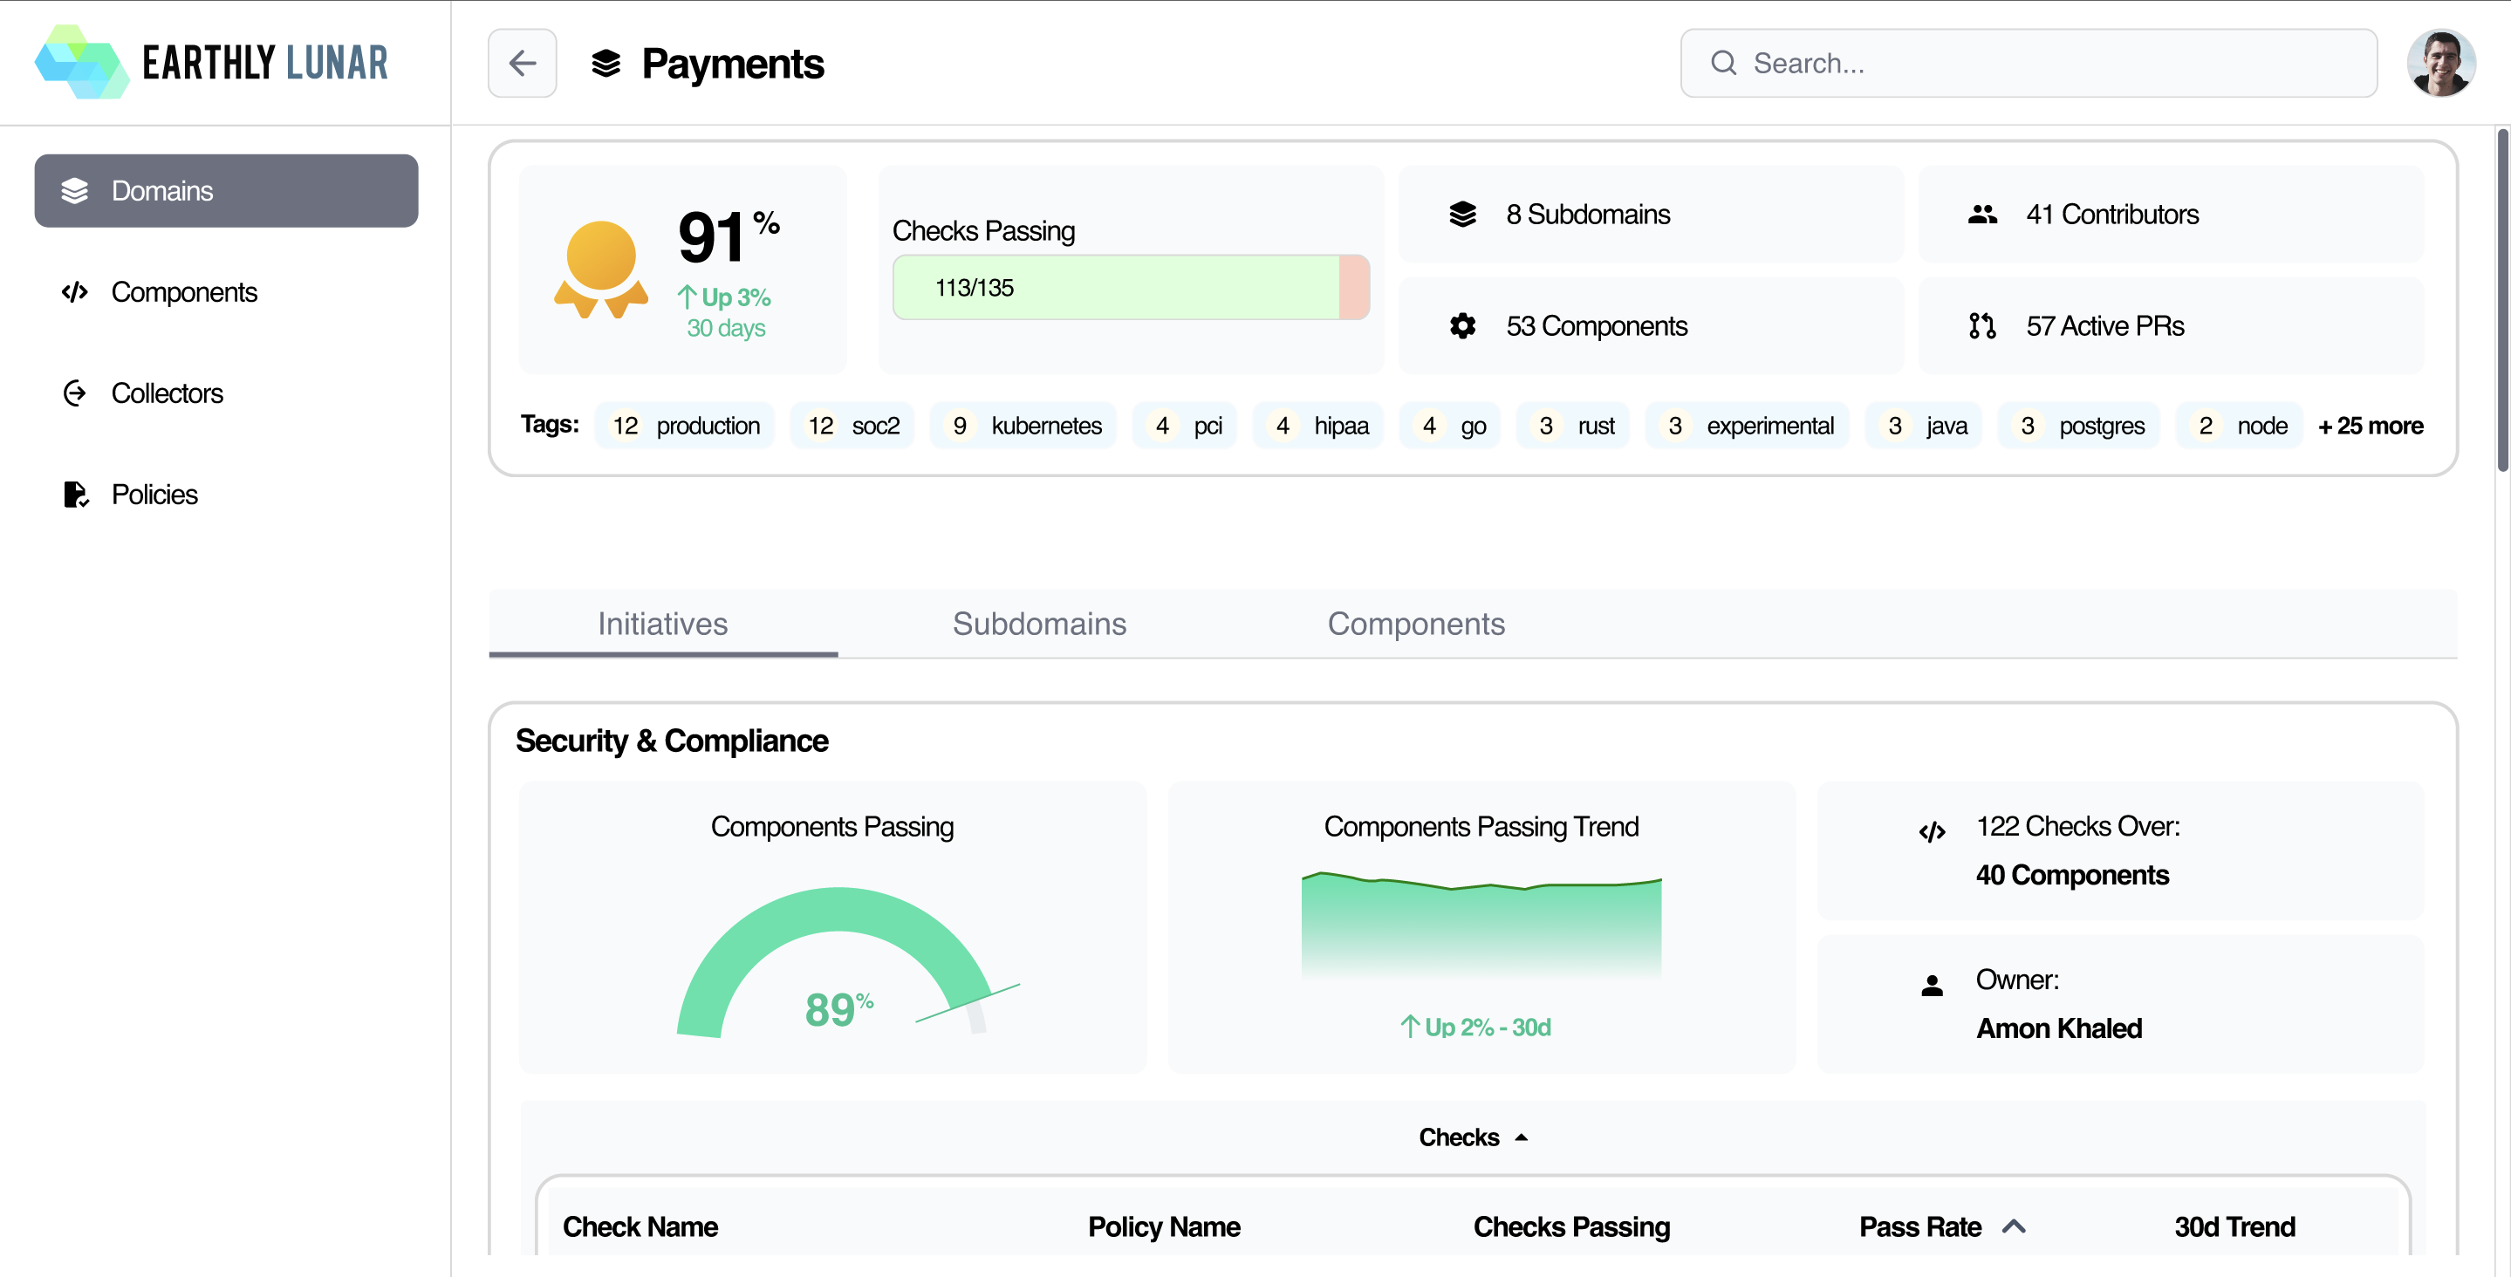Click the contributors people icon
Image resolution: width=2511 pixels, height=1277 pixels.
(1981, 215)
